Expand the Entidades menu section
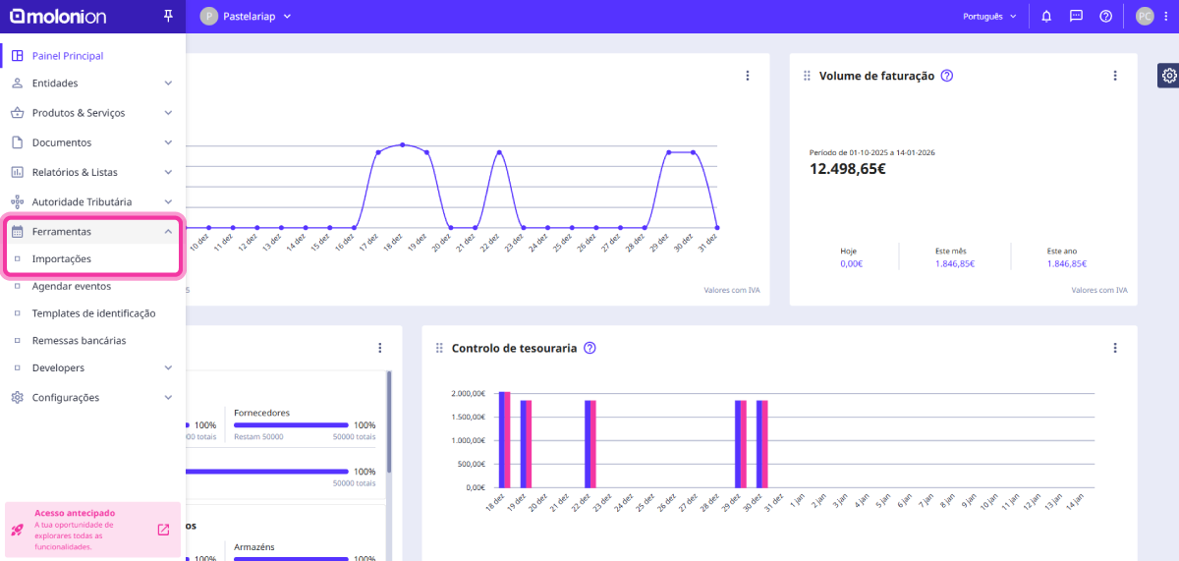The width and height of the screenshot is (1179, 561). click(168, 84)
